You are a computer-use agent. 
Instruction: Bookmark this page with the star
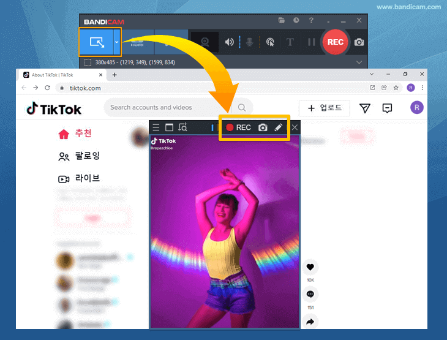click(x=396, y=88)
